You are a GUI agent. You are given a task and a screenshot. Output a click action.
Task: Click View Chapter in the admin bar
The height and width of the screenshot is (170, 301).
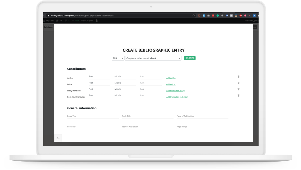[x=87, y=20]
